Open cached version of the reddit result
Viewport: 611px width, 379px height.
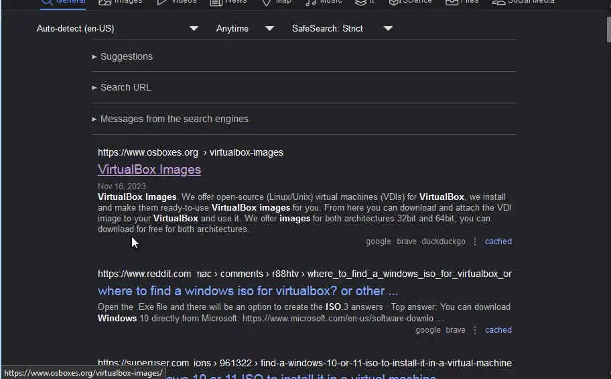click(498, 330)
